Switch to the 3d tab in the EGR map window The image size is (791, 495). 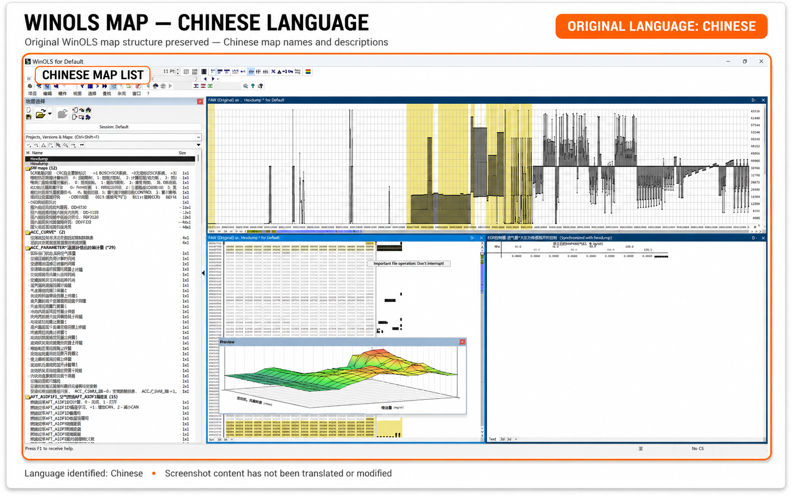pos(509,440)
